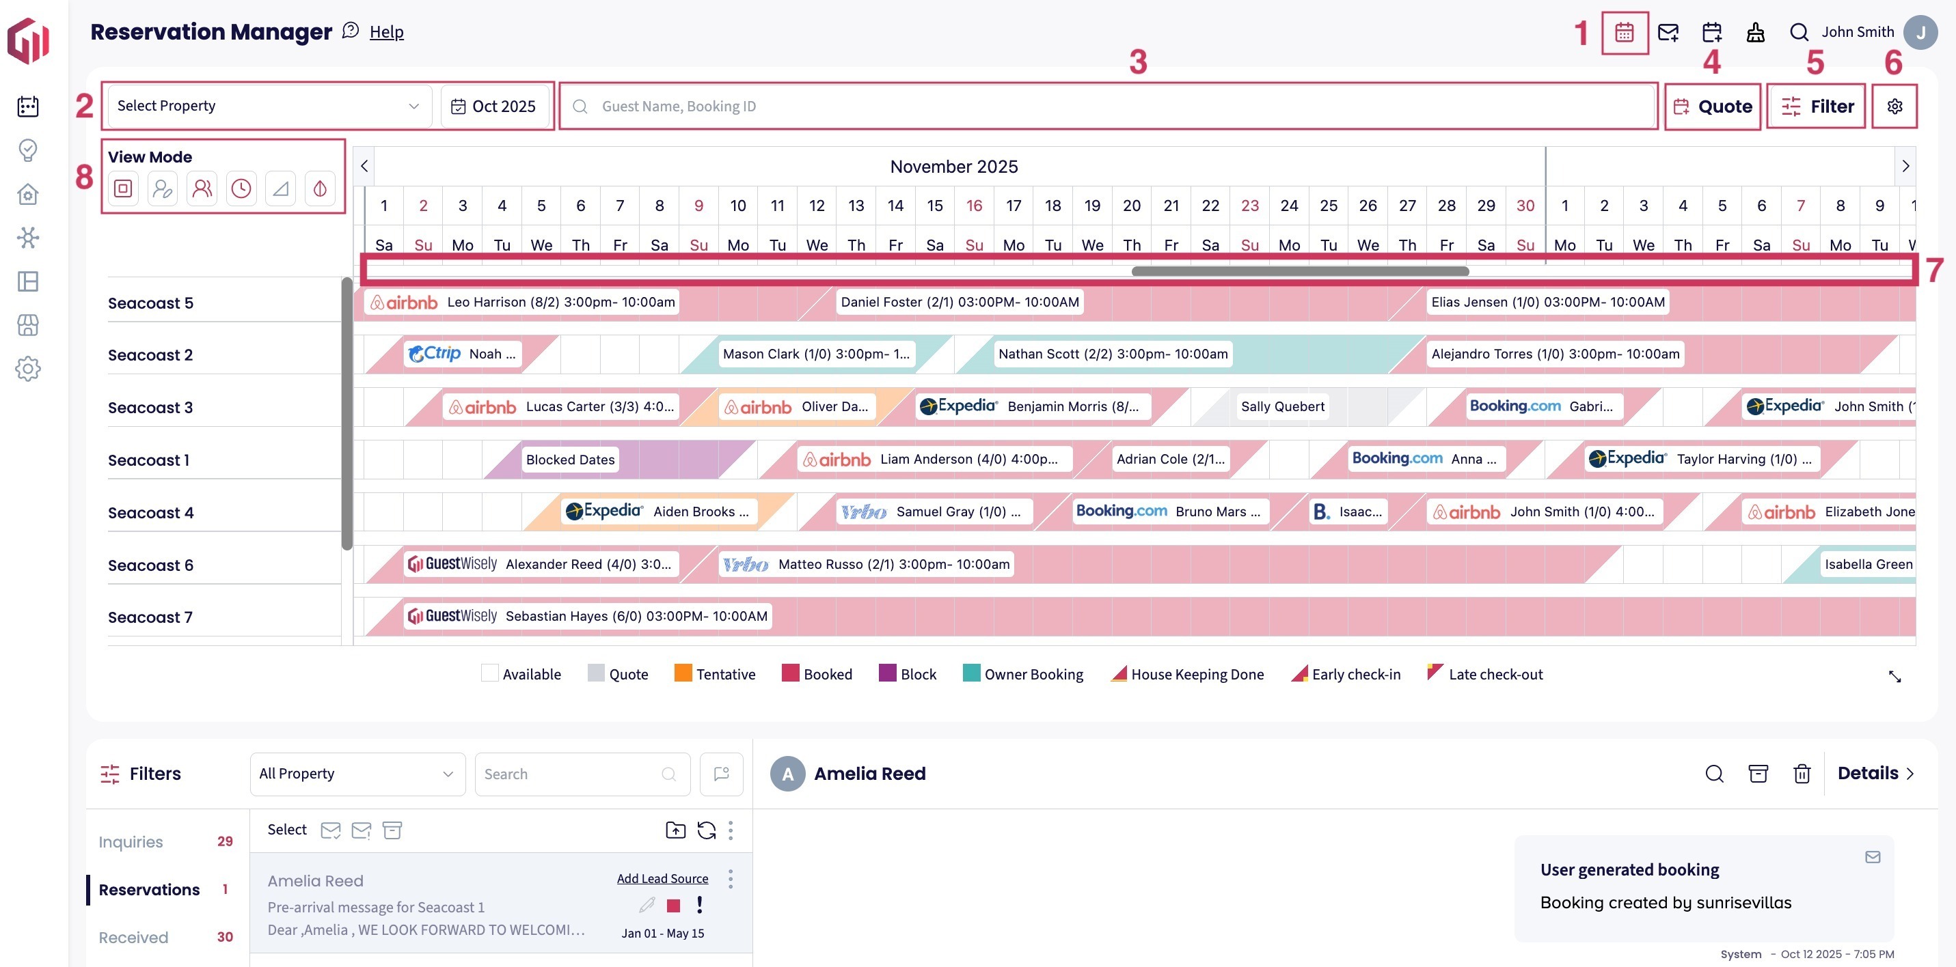
Task: Select the two-guests icon in View Mode
Action: 202,188
